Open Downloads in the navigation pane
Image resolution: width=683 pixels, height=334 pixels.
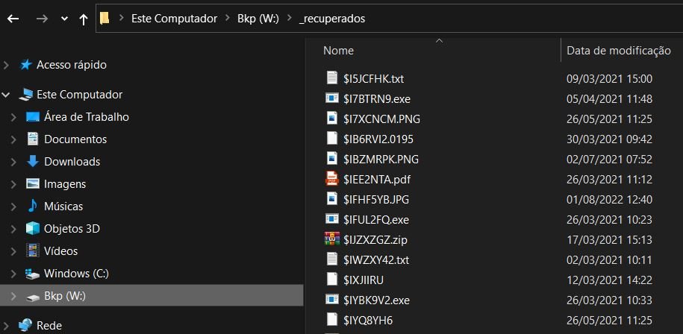pos(72,161)
